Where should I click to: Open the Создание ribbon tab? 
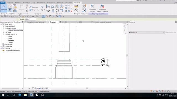pos(10,3)
